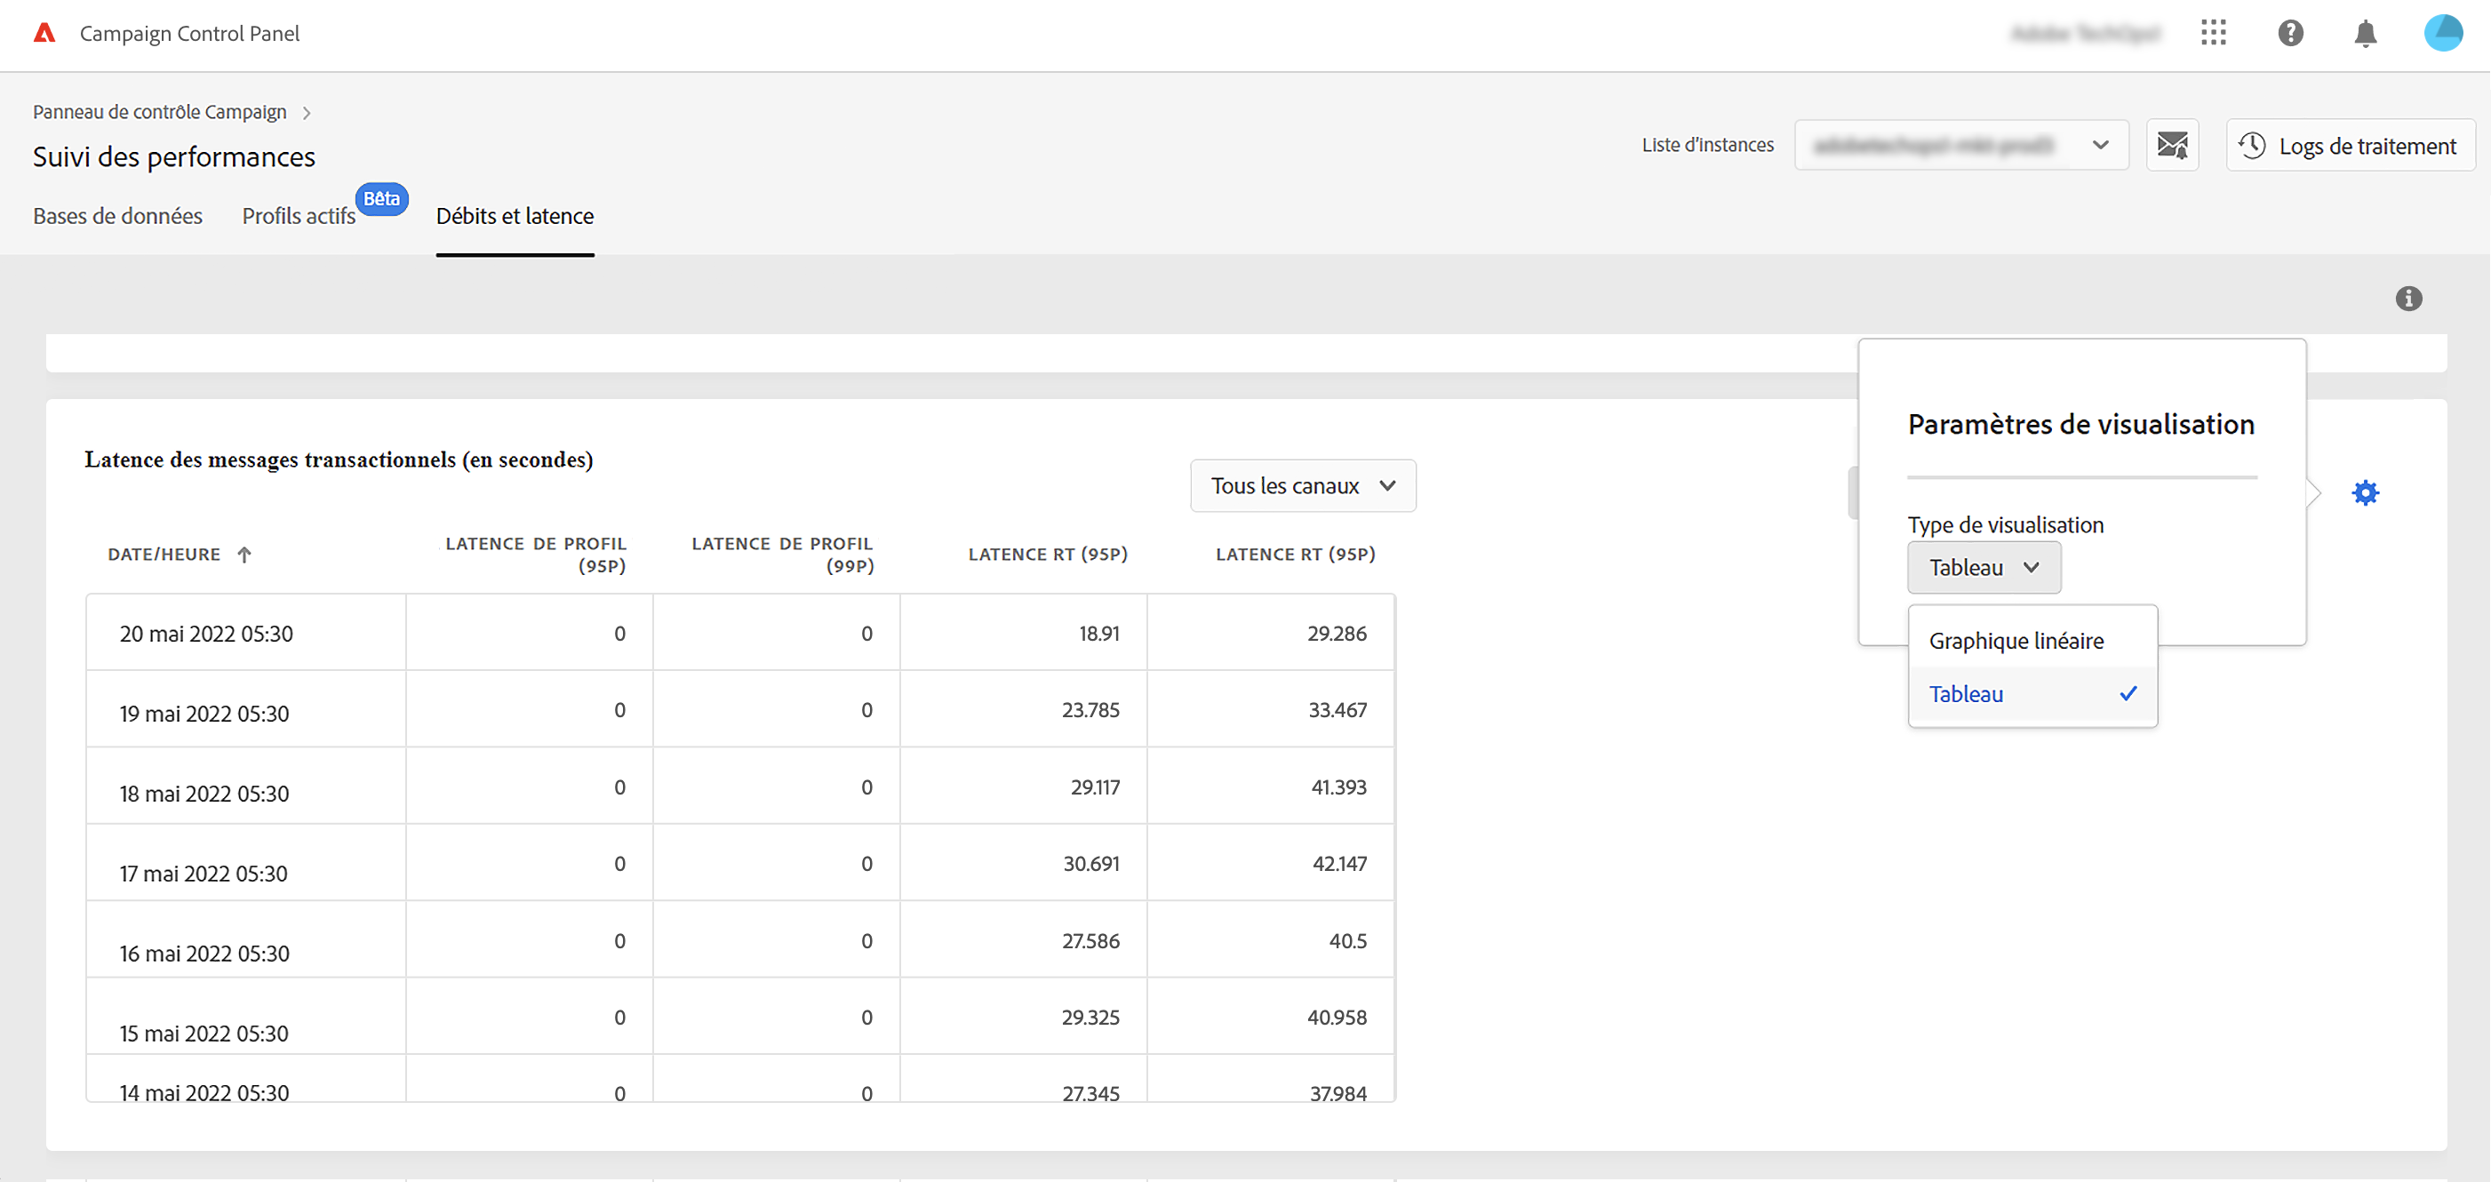The image size is (2491, 1182).
Task: Click the blue visualization settings gear
Action: [2366, 493]
